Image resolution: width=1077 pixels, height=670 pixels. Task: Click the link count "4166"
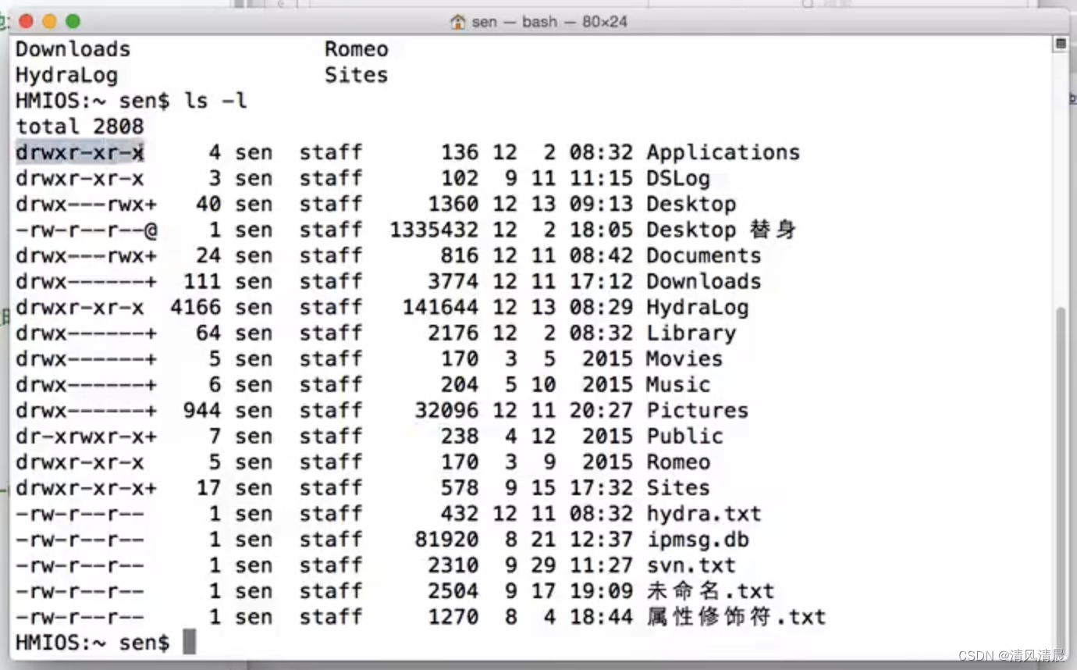pos(196,307)
